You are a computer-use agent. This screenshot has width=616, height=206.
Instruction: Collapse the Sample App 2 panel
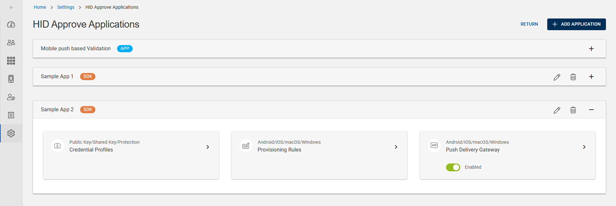(x=591, y=110)
